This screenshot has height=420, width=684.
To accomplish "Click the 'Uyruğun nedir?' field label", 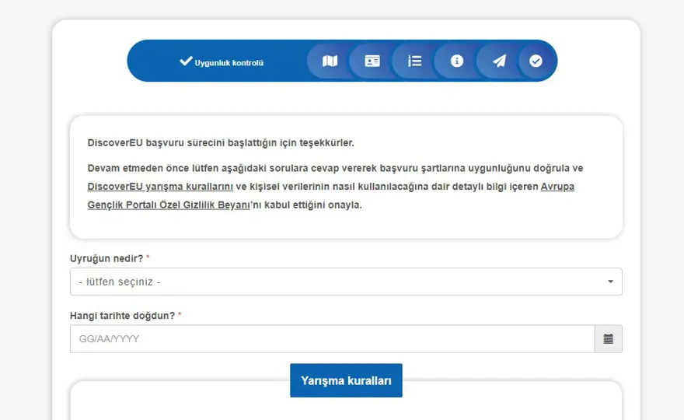I will click(106, 258).
